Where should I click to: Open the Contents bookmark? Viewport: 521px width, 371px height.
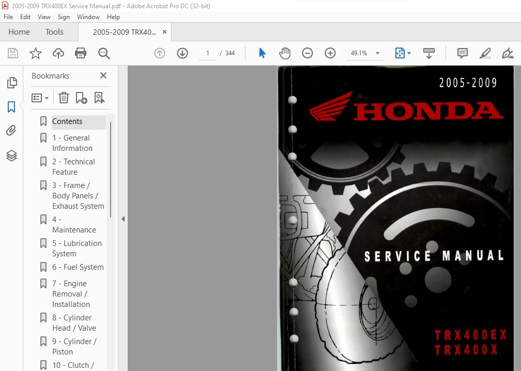67,121
